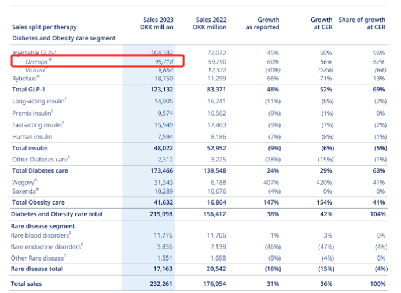Viewport: 401px width, 293px height.
Task: Click the Rybelsus row label
Action: (x=26, y=78)
